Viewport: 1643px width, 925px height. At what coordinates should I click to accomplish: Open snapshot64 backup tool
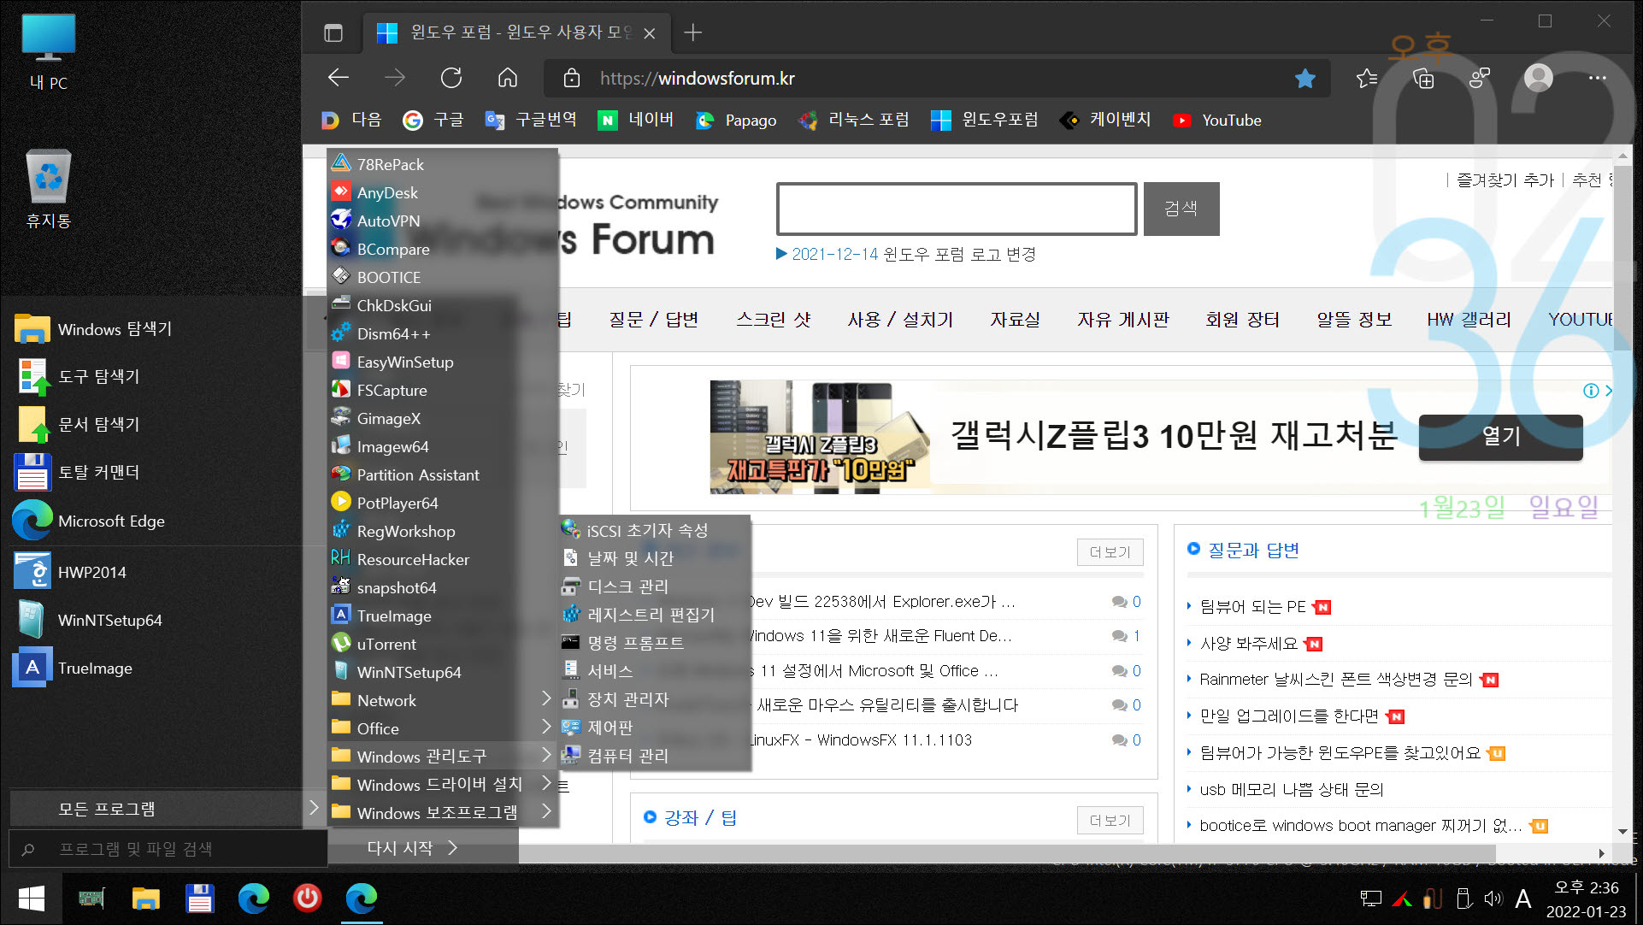click(x=442, y=587)
